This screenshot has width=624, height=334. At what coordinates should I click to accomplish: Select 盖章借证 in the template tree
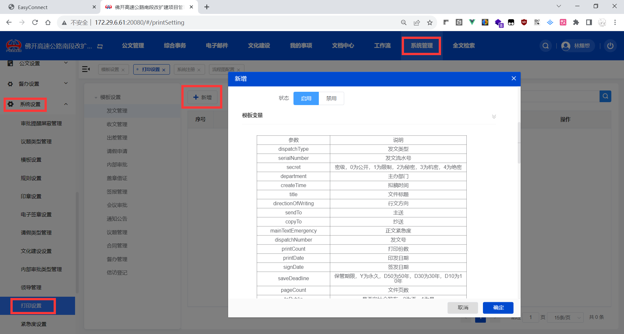tap(117, 178)
